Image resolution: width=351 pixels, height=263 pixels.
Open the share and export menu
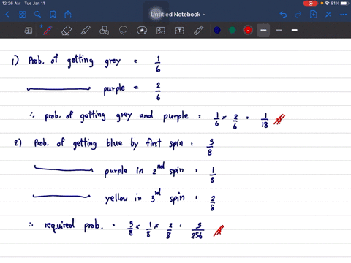coord(68,15)
